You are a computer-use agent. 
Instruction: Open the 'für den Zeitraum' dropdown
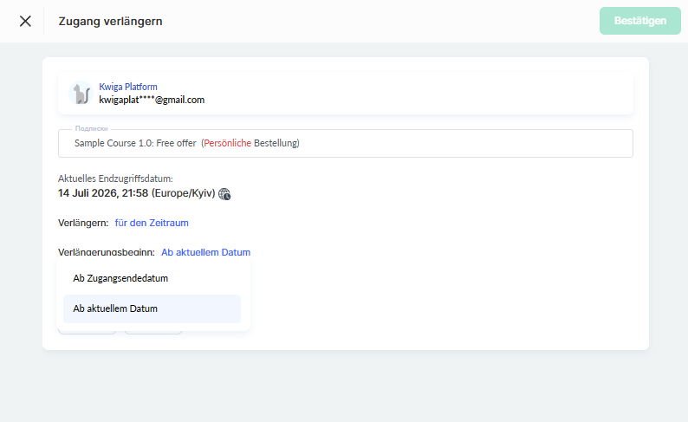[x=152, y=223]
